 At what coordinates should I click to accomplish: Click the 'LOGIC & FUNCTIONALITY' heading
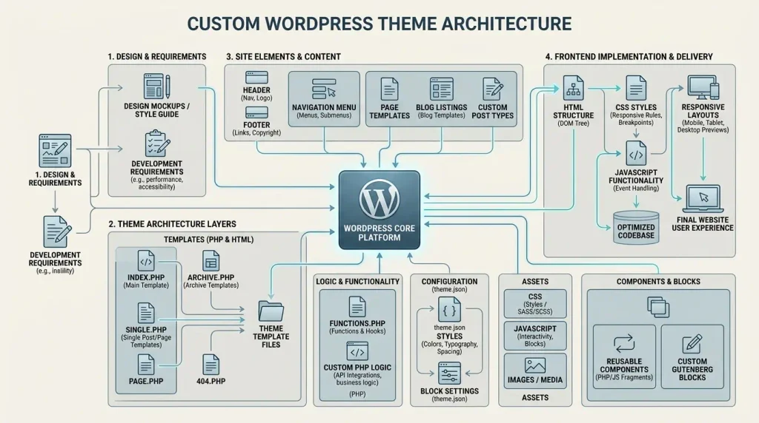pos(358,282)
